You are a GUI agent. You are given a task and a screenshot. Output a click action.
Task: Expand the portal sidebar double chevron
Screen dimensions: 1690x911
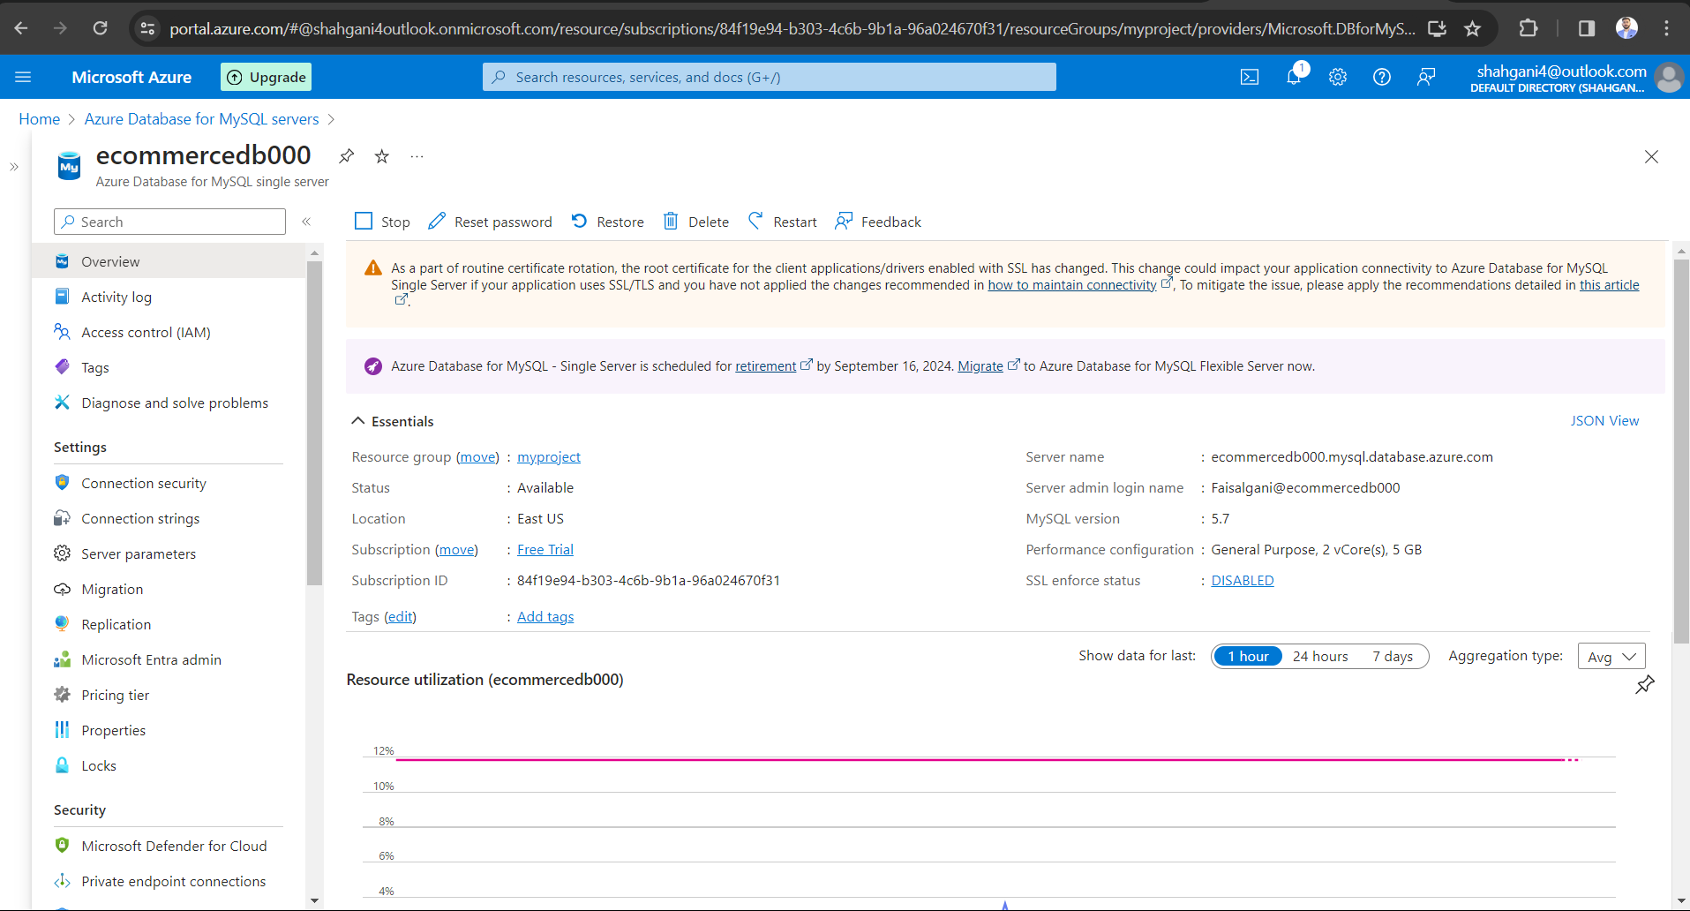pos(14,166)
